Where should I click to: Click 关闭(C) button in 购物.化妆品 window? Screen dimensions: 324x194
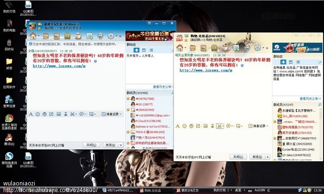click(x=238, y=157)
